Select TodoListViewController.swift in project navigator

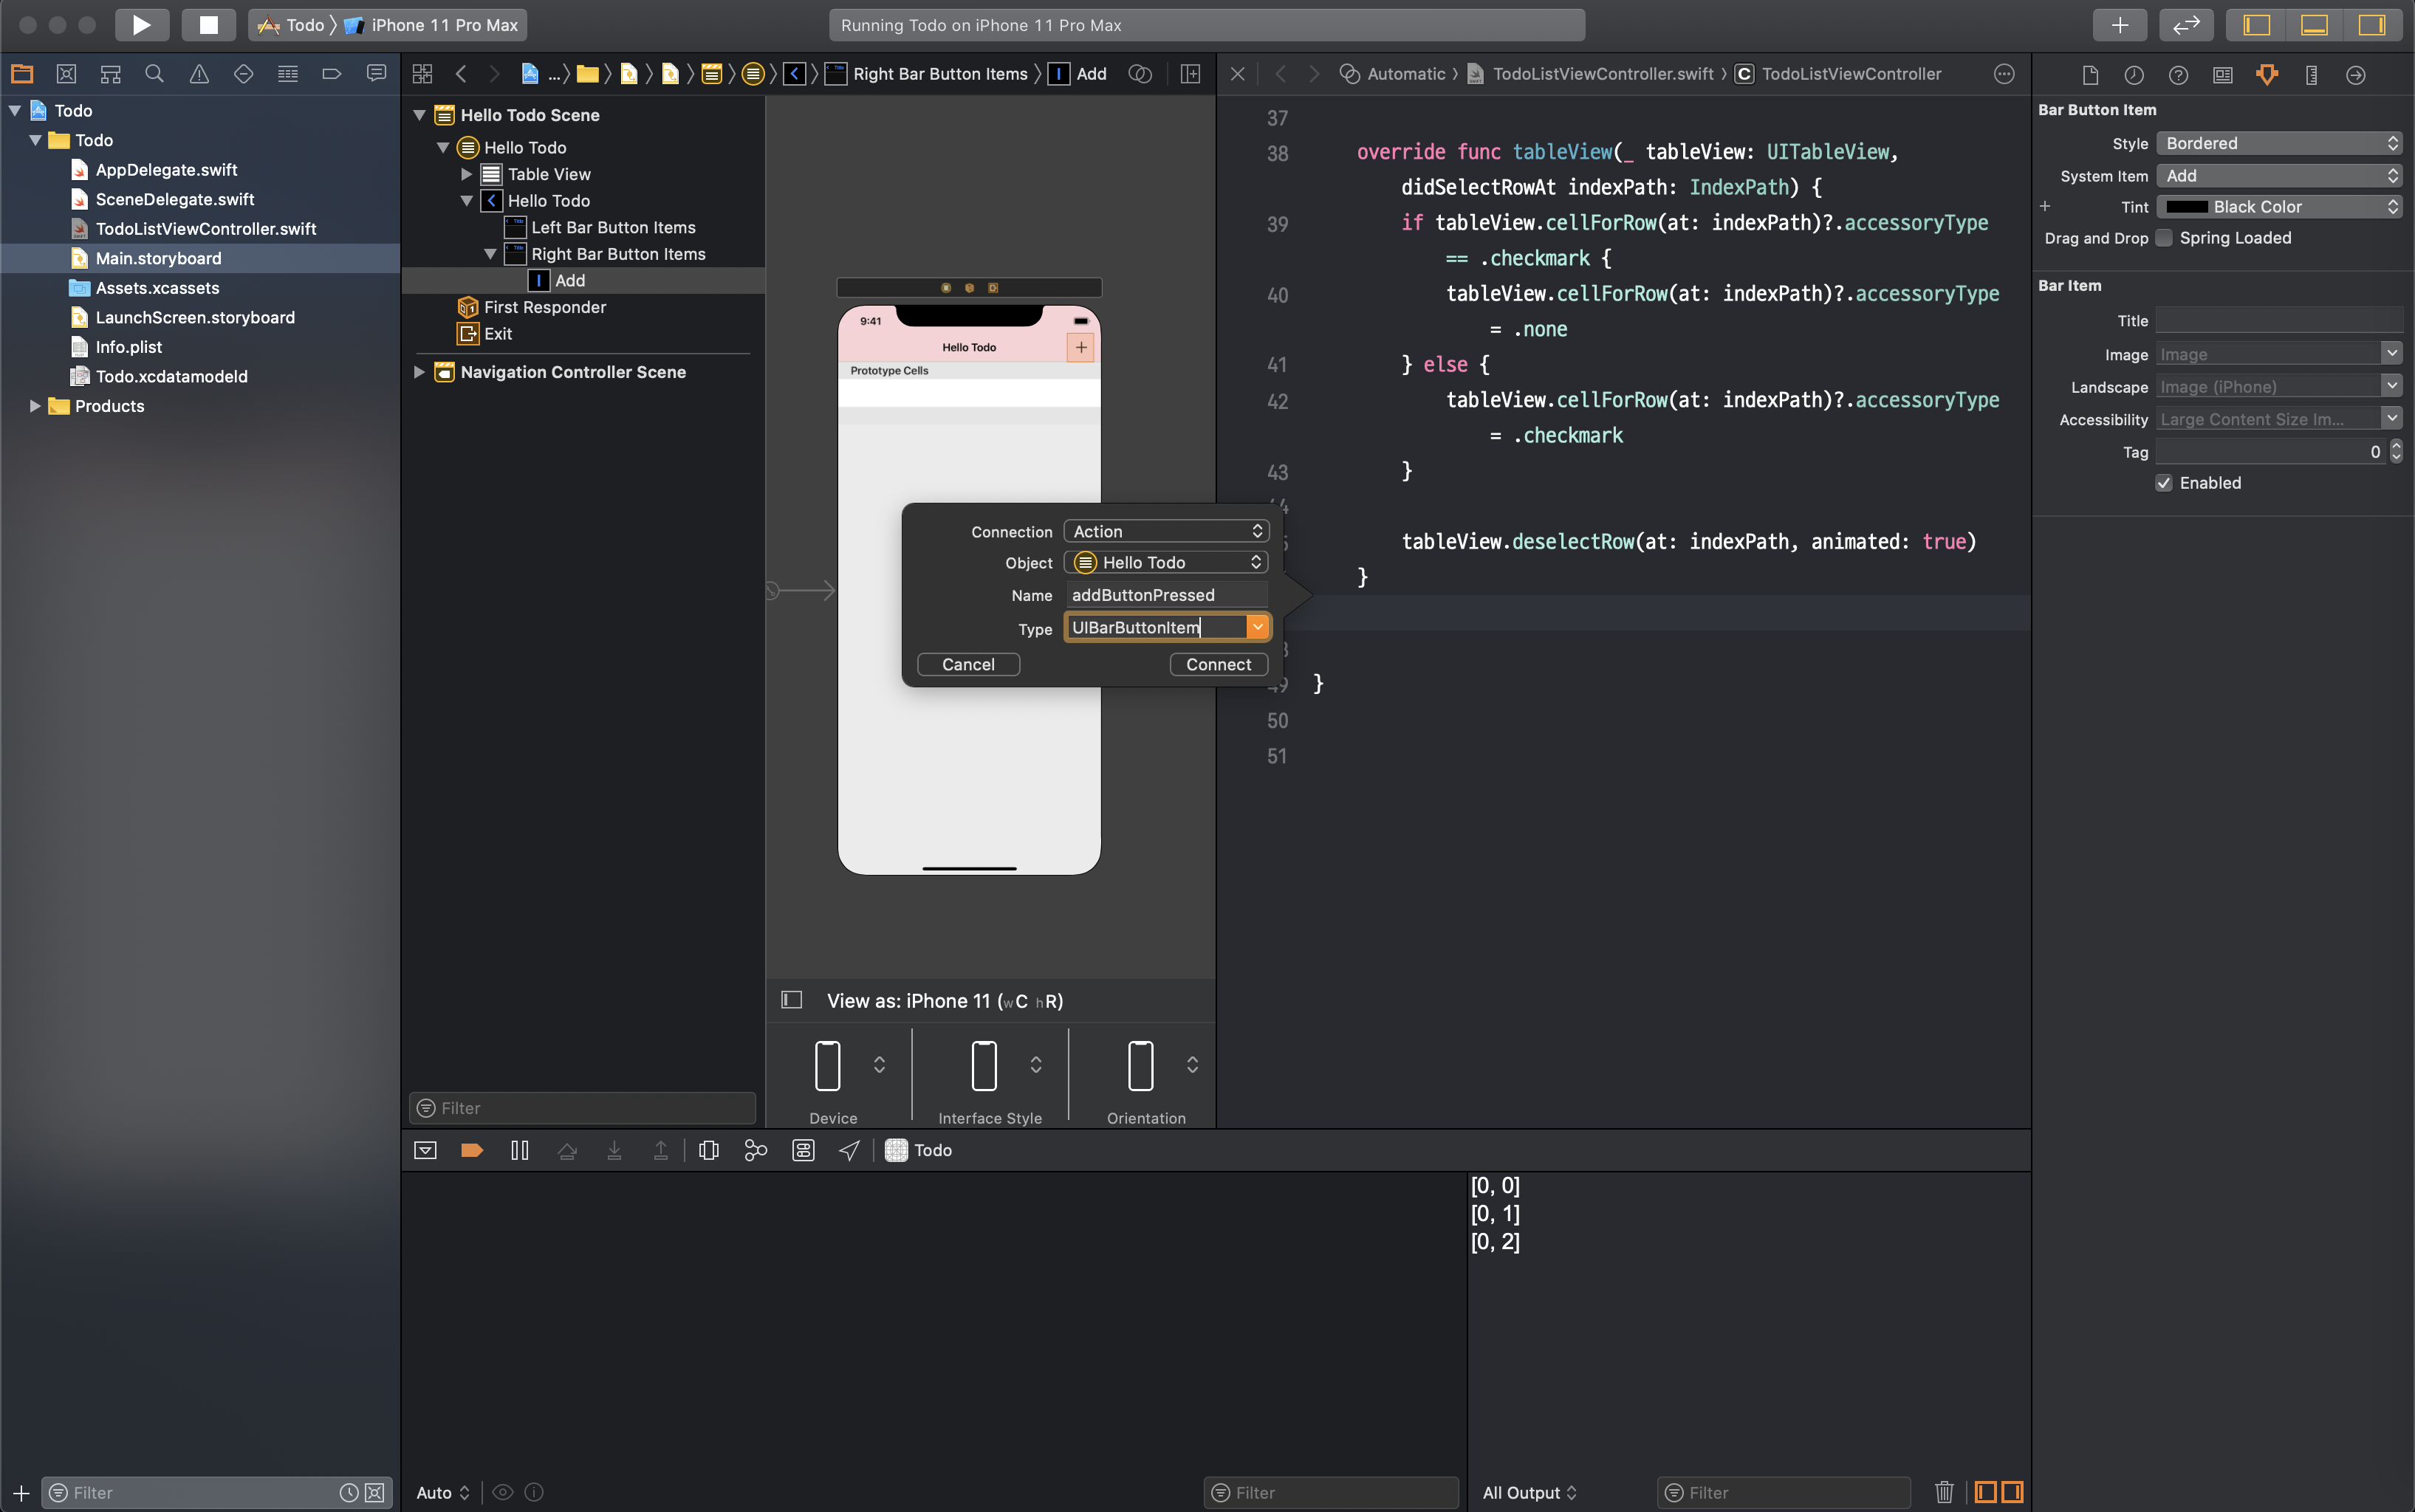tap(205, 229)
